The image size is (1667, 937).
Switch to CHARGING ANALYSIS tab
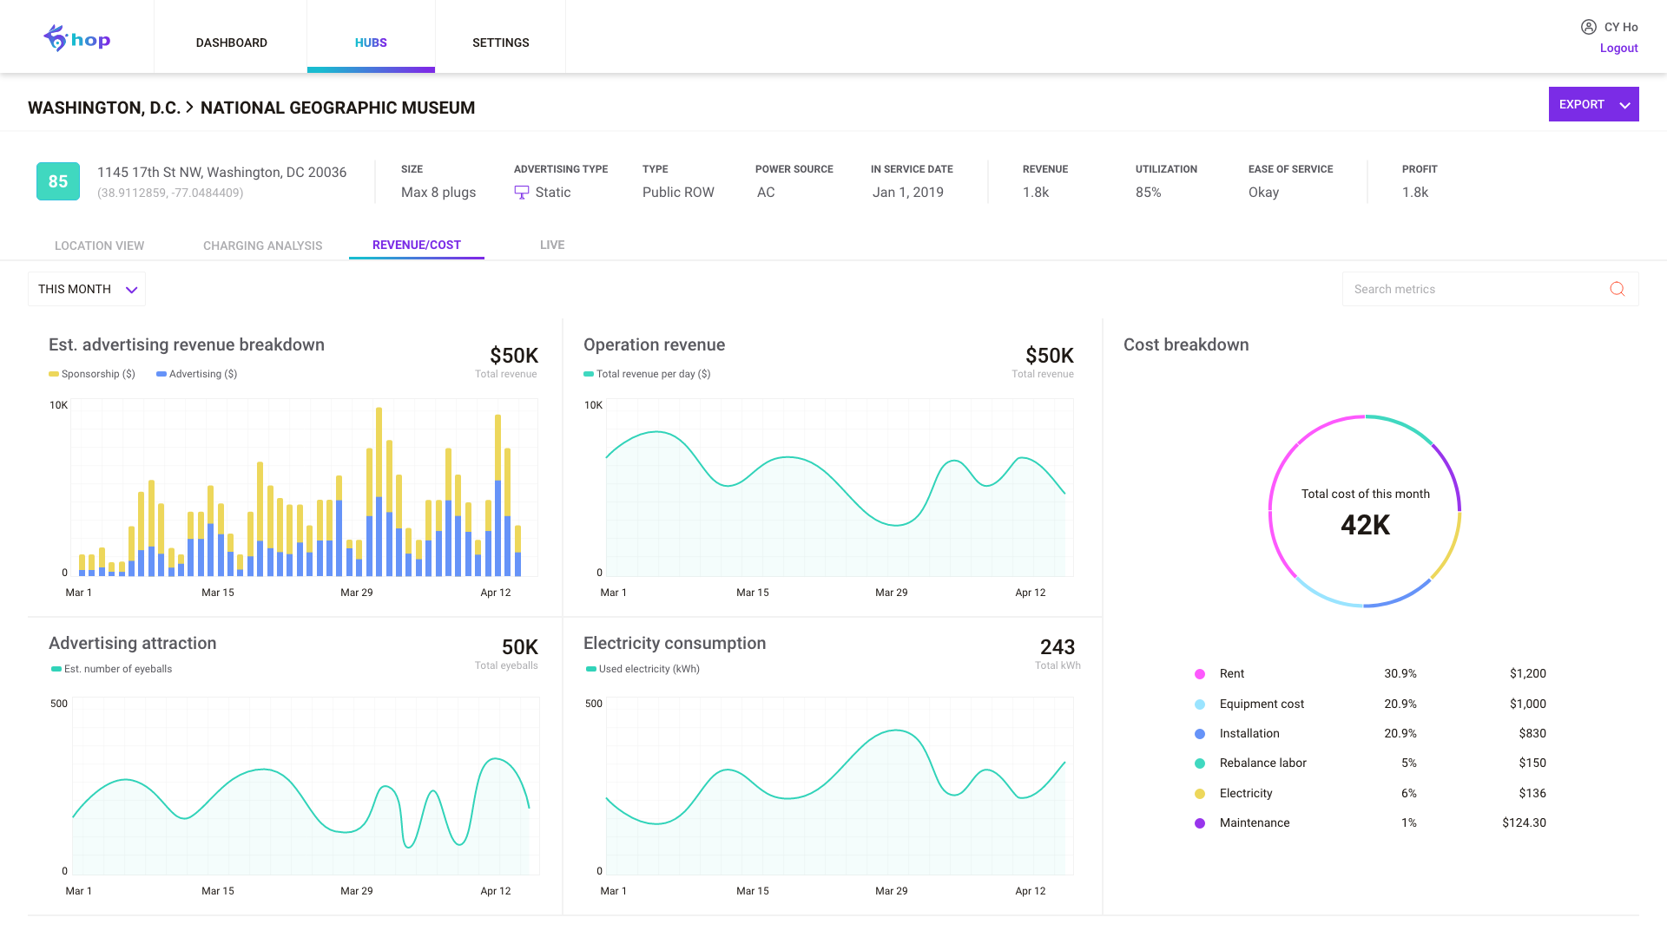click(263, 246)
